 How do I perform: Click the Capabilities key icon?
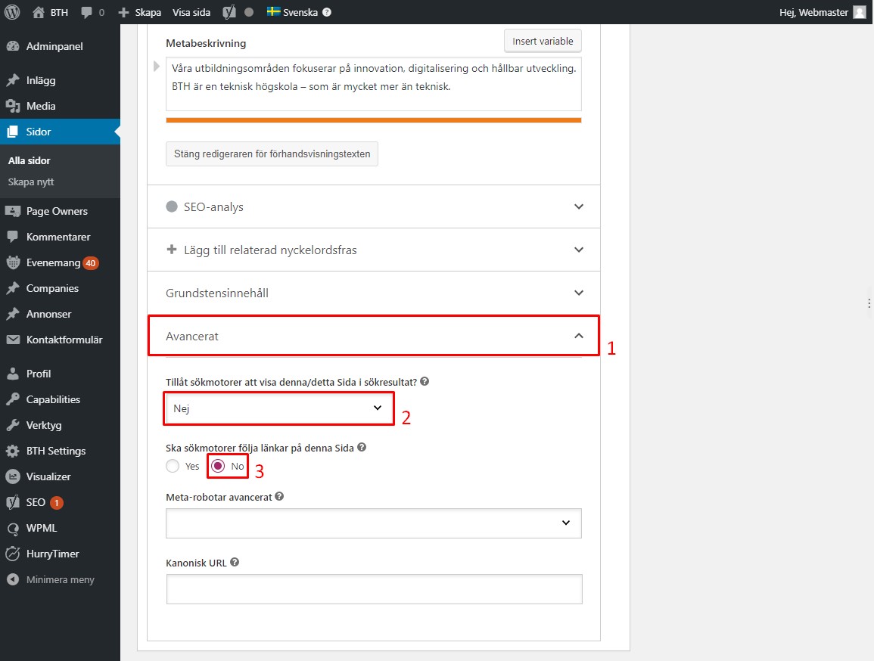(x=13, y=399)
